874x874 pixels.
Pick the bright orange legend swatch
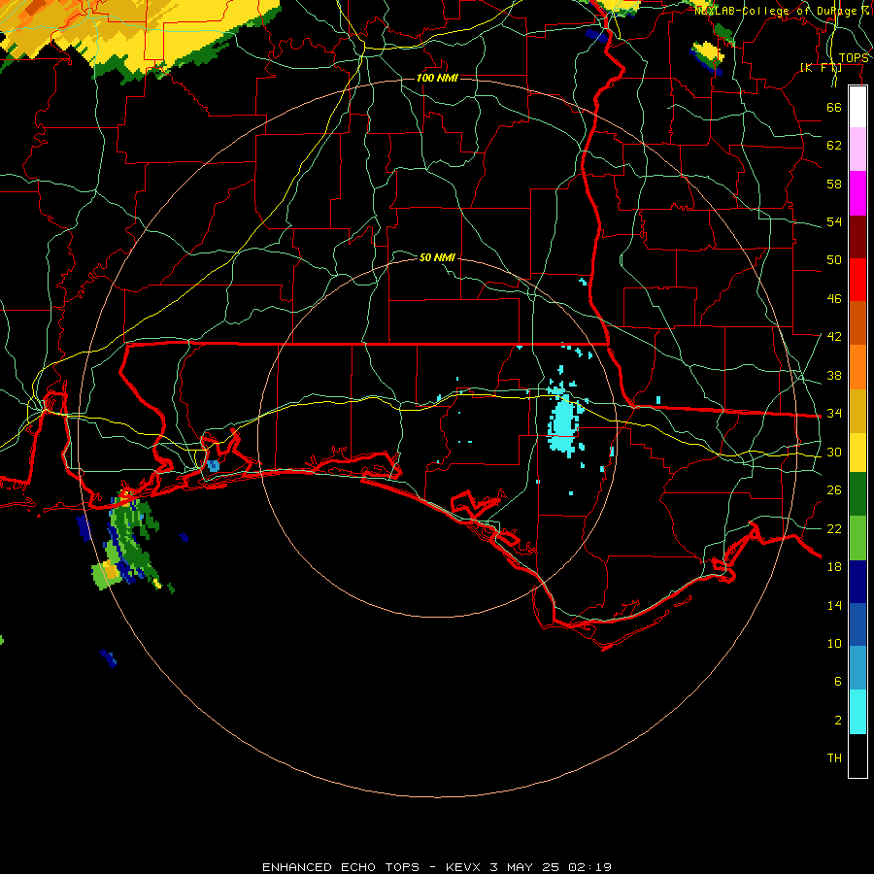coord(857,367)
